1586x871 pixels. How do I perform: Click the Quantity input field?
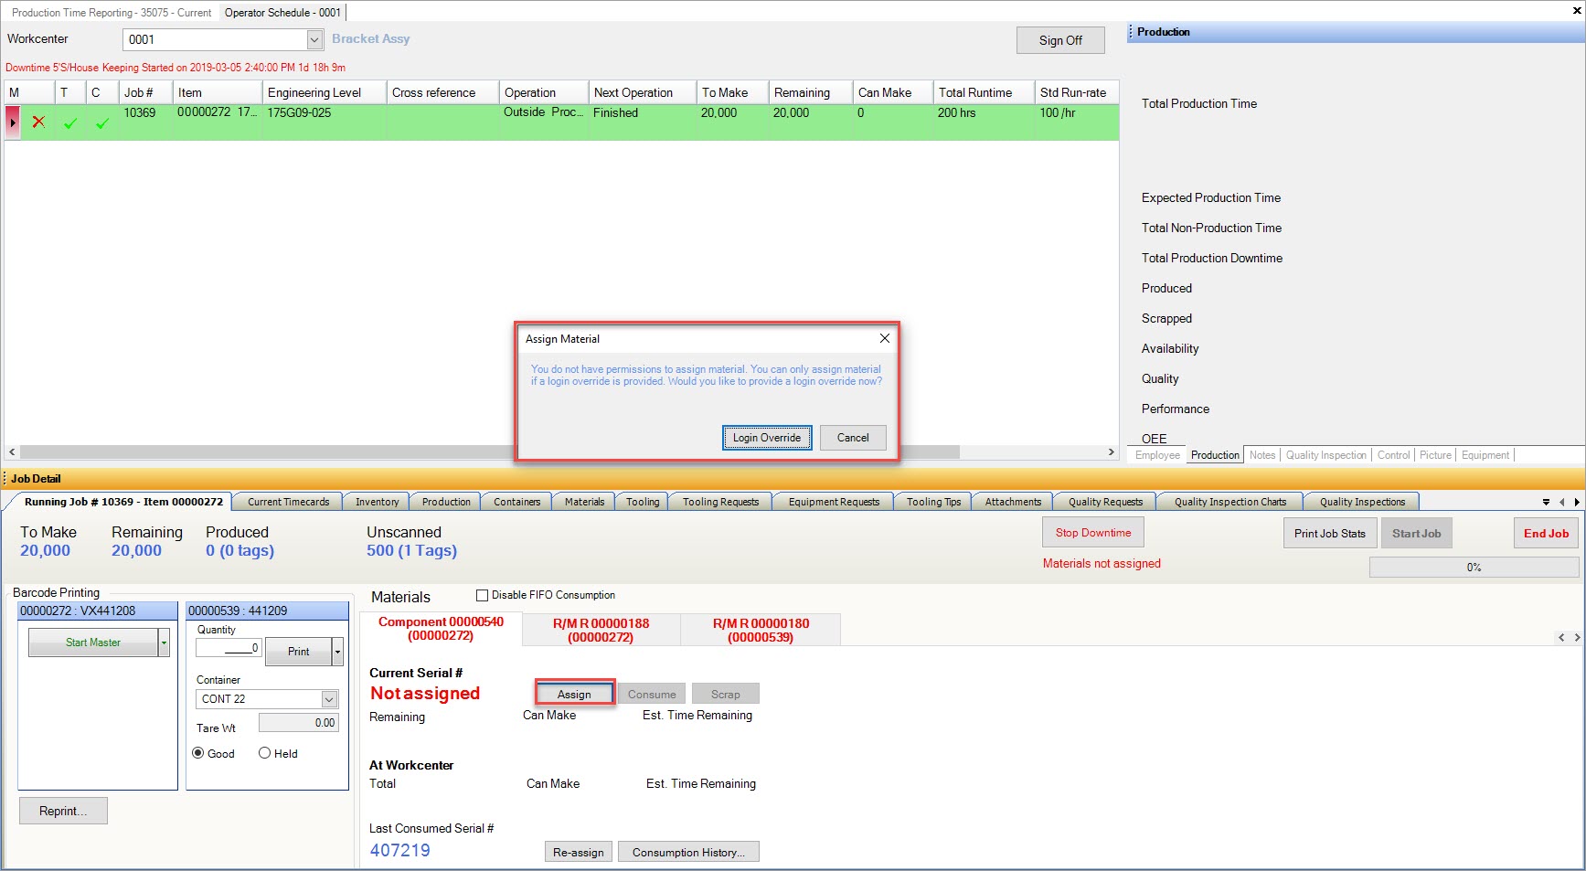pos(229,648)
